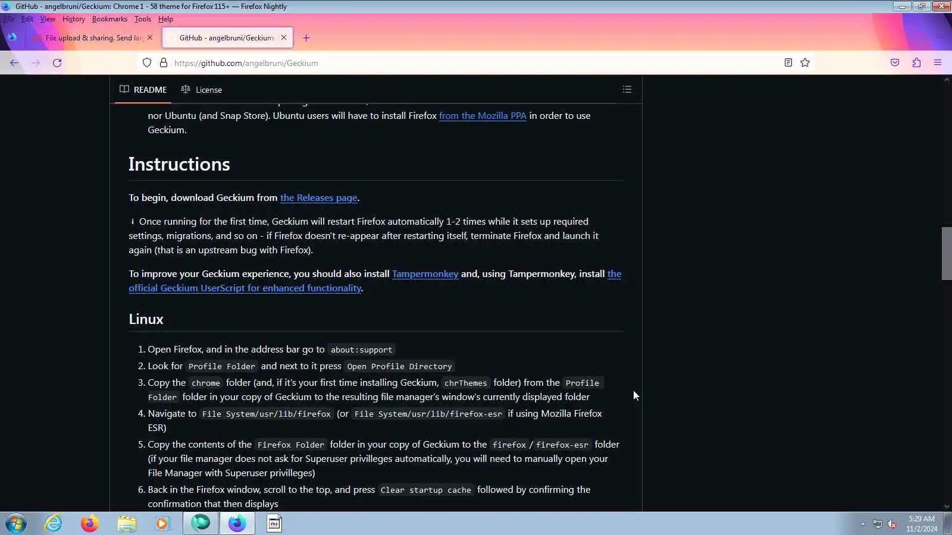Show site security info via padlock
Image resolution: width=952 pixels, height=535 pixels.
pyautogui.click(x=164, y=63)
